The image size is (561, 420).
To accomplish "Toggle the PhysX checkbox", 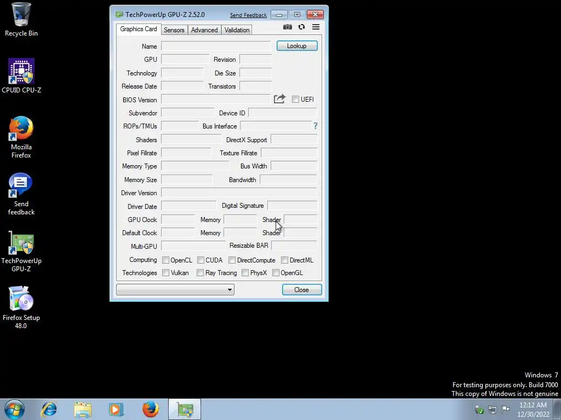I will [x=245, y=273].
